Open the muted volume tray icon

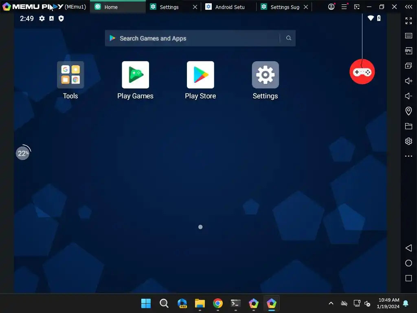coord(367,303)
